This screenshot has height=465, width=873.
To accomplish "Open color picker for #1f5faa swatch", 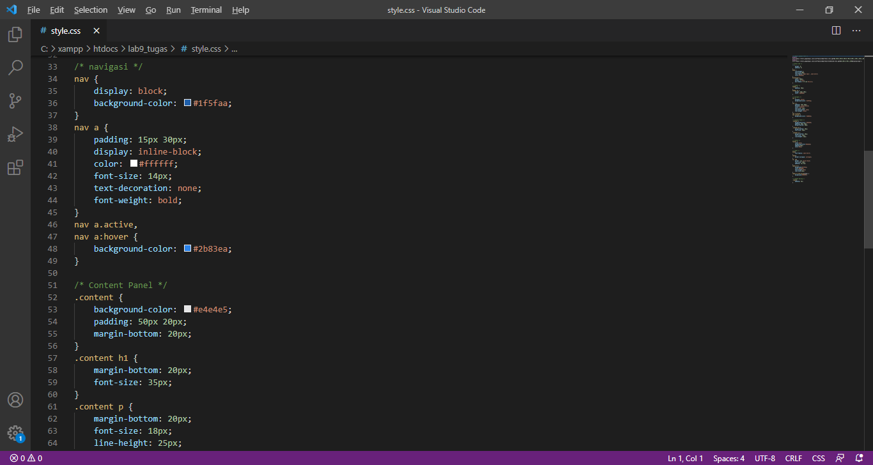I will (187, 103).
